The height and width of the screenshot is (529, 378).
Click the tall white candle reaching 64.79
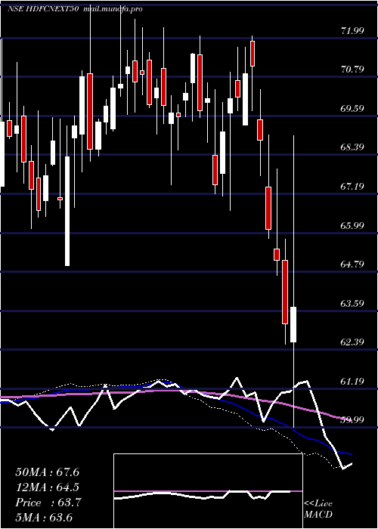coord(67,211)
